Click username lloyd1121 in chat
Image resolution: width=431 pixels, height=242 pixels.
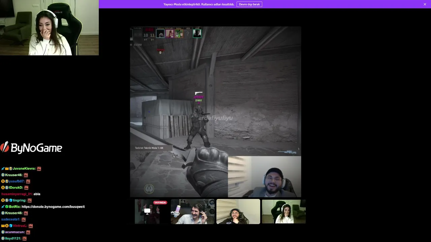click(13, 238)
